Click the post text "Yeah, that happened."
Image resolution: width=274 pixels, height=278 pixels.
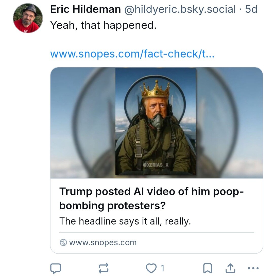[104, 25]
